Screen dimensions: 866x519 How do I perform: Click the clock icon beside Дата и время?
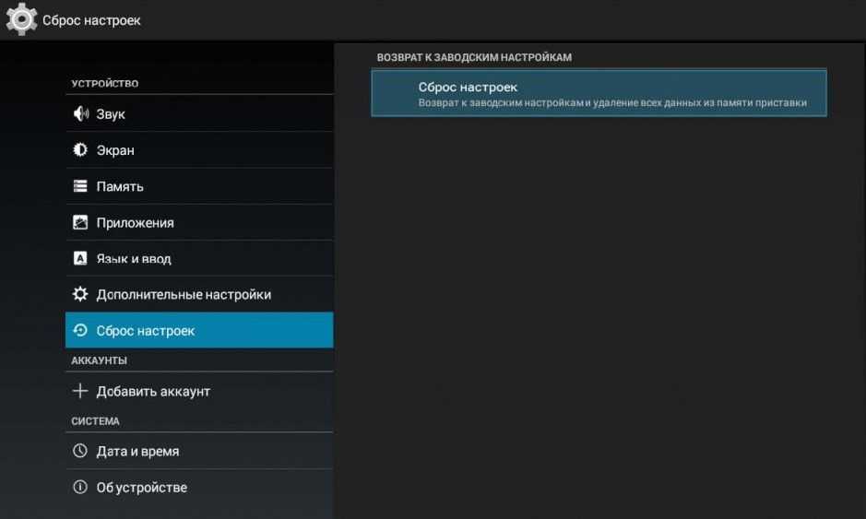[80, 452]
